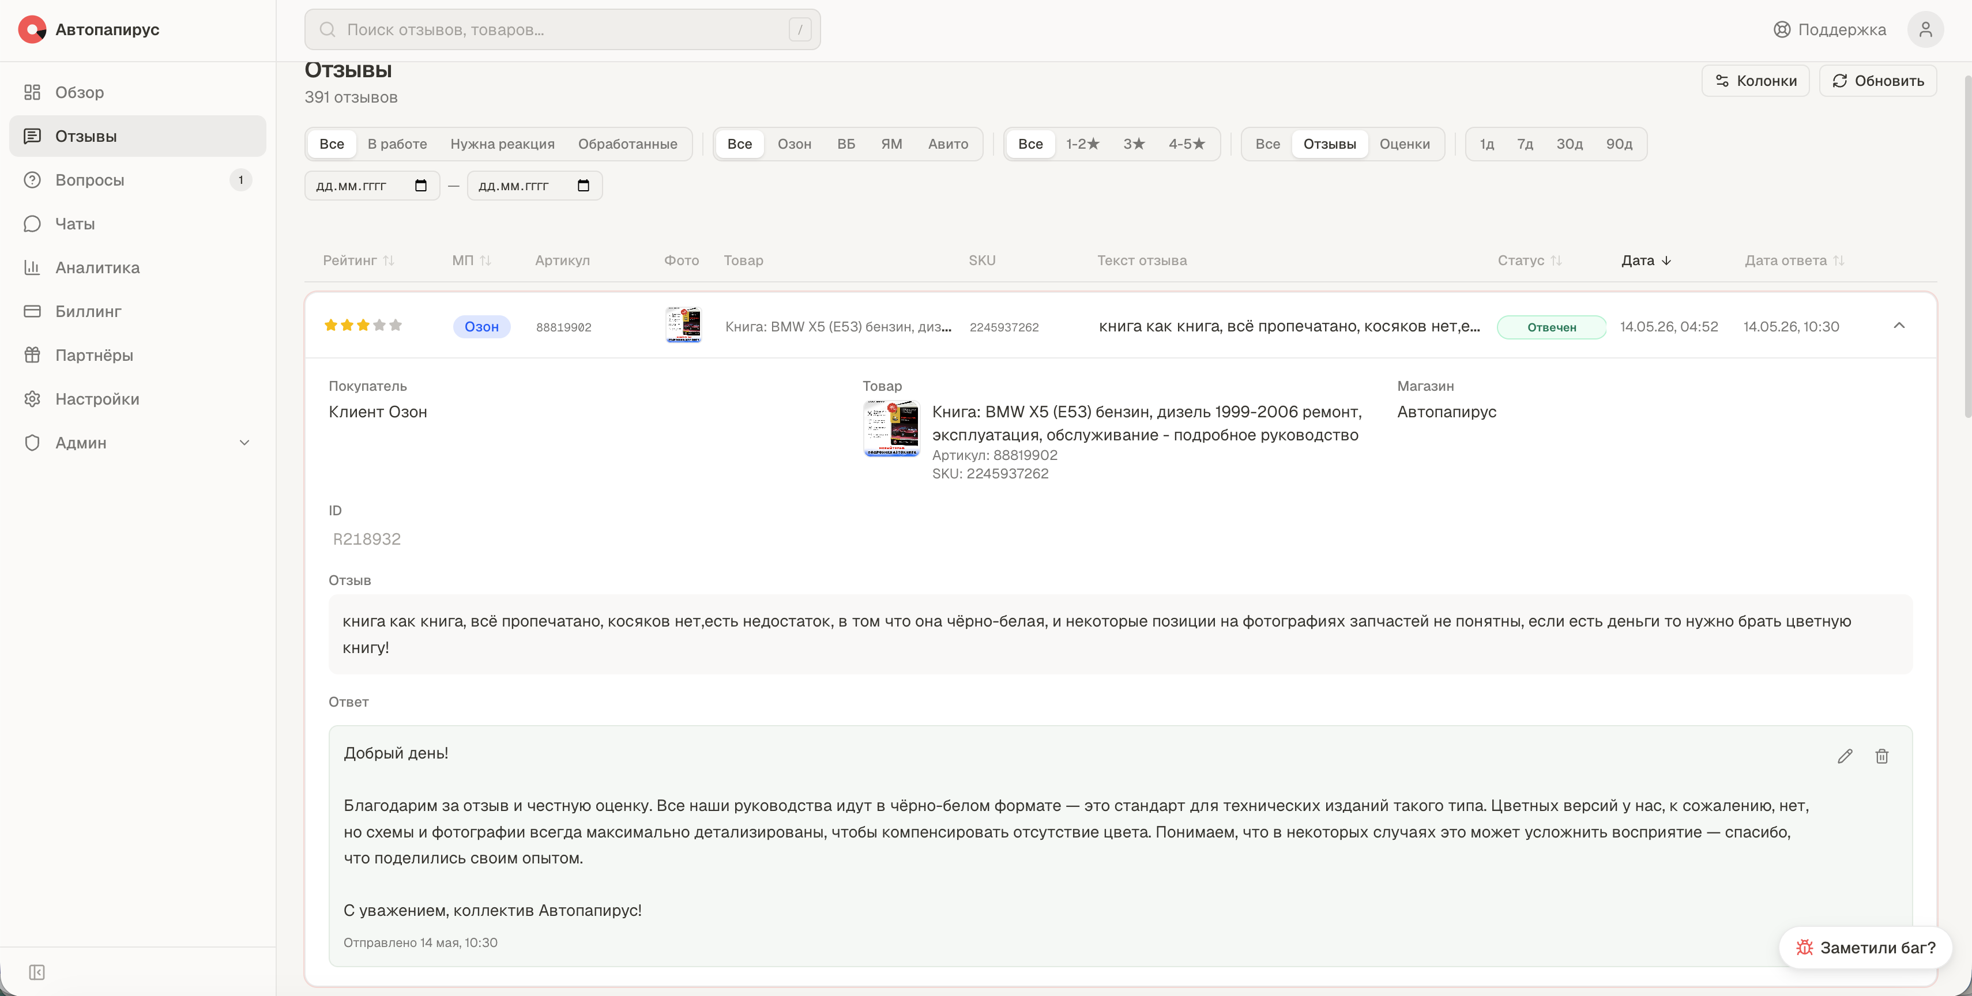Select Оценки type filter

click(1405, 144)
